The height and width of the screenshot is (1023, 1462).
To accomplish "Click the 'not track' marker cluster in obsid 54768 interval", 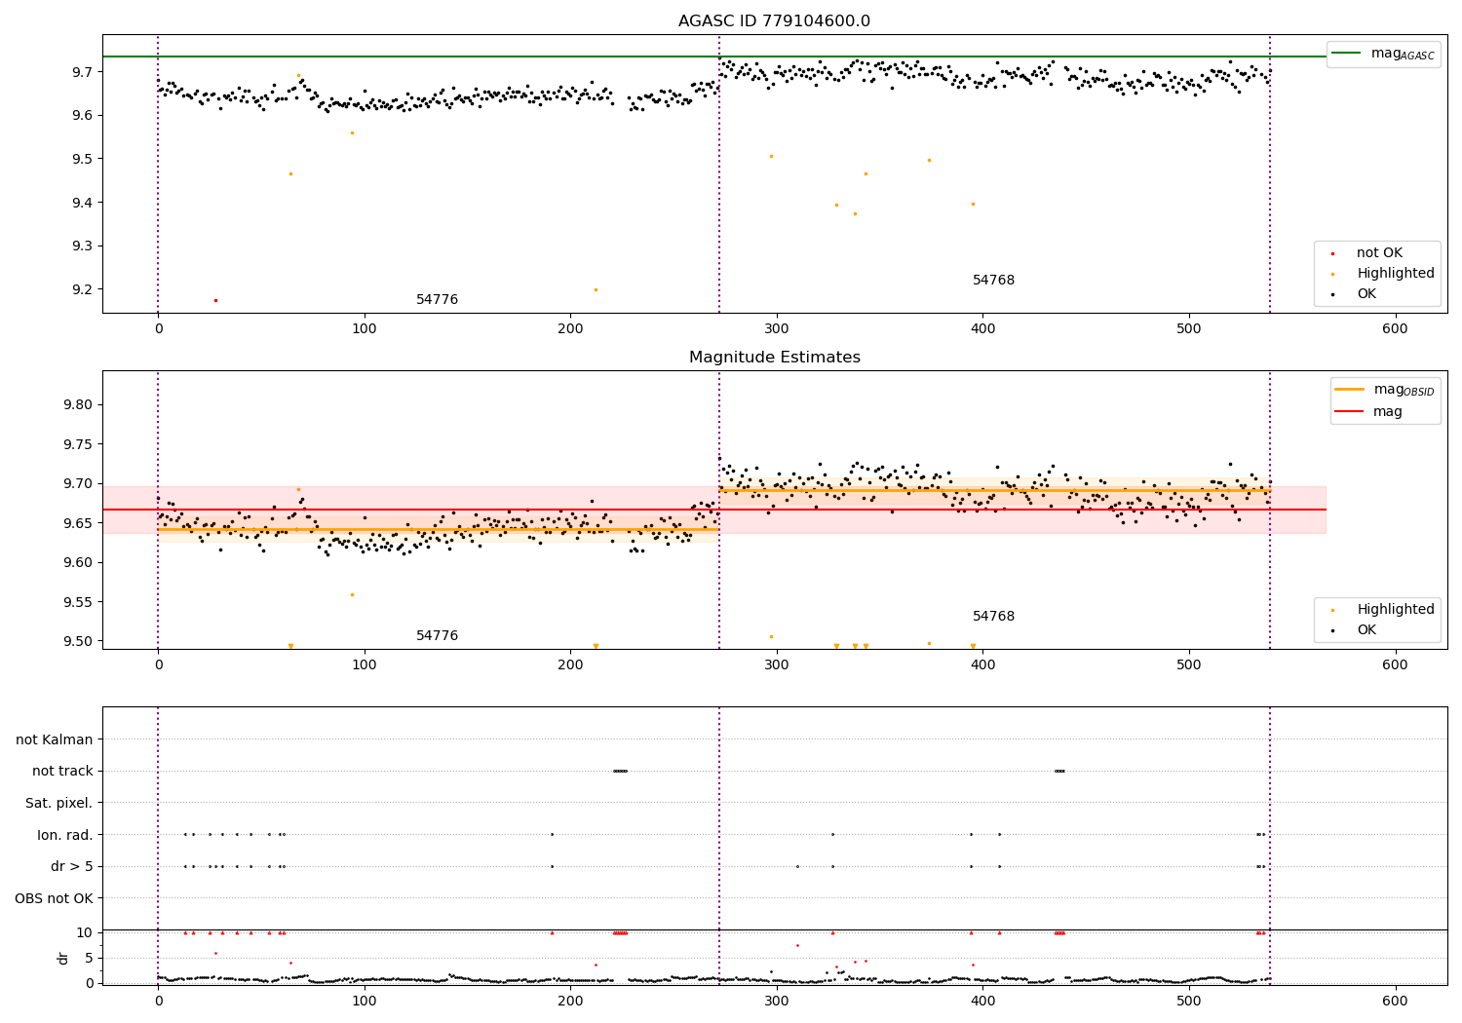I will click(1059, 771).
